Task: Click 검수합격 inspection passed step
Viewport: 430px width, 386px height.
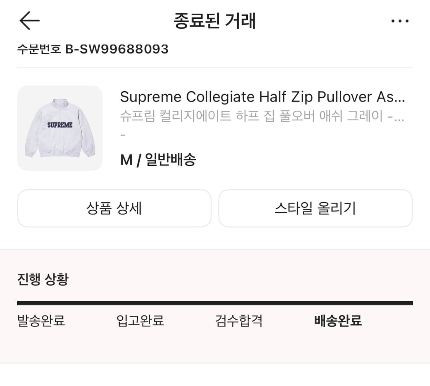Action: (x=239, y=321)
